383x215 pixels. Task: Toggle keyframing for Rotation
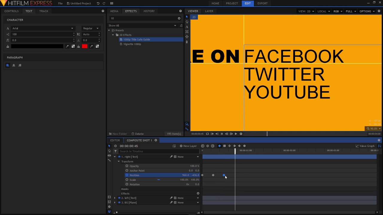point(127,184)
